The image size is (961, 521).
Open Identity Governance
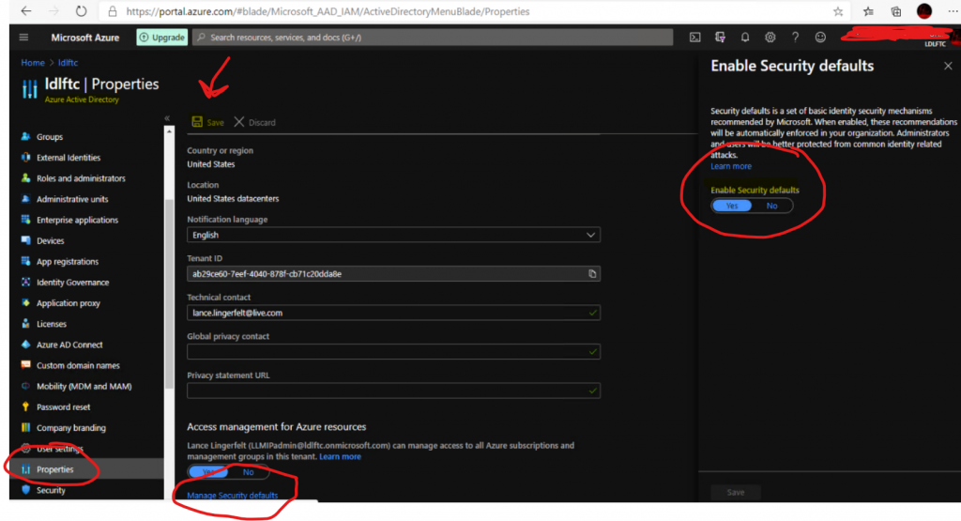(72, 283)
